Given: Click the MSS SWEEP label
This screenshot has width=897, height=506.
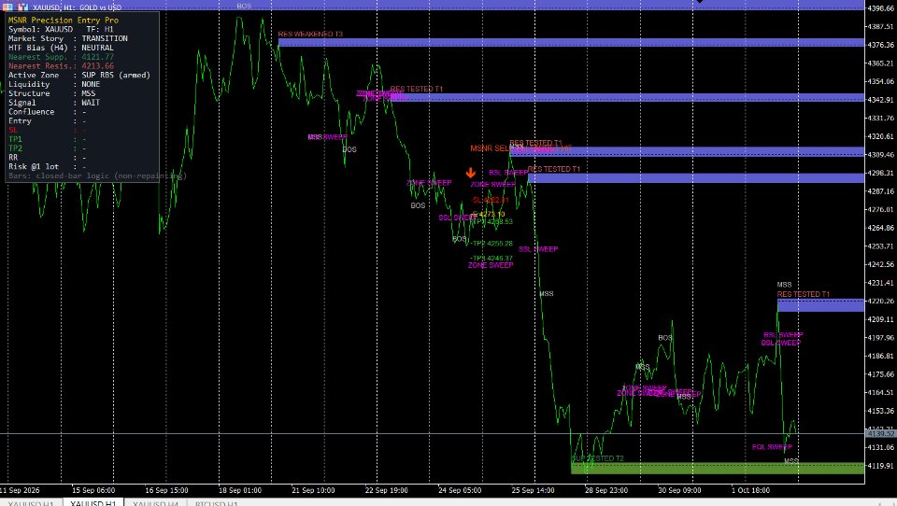Looking at the screenshot, I should click(x=327, y=137).
